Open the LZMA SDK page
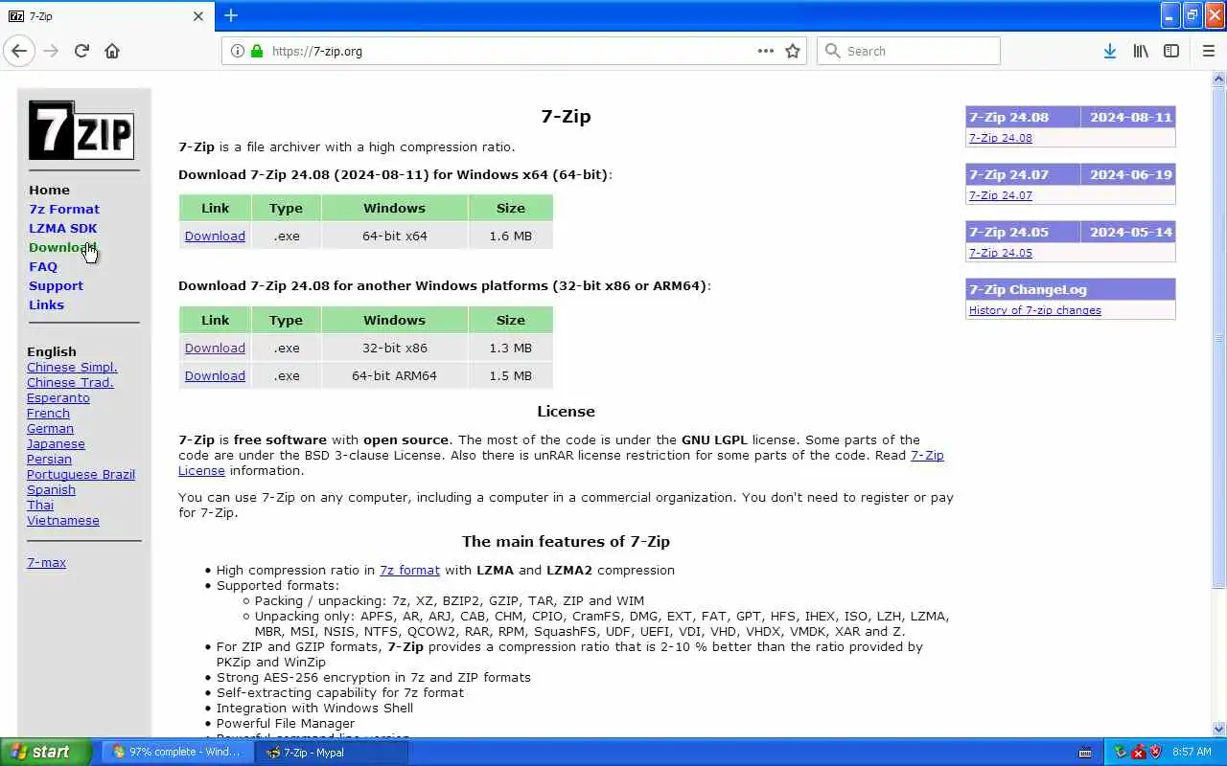The width and height of the screenshot is (1227, 766). [62, 228]
